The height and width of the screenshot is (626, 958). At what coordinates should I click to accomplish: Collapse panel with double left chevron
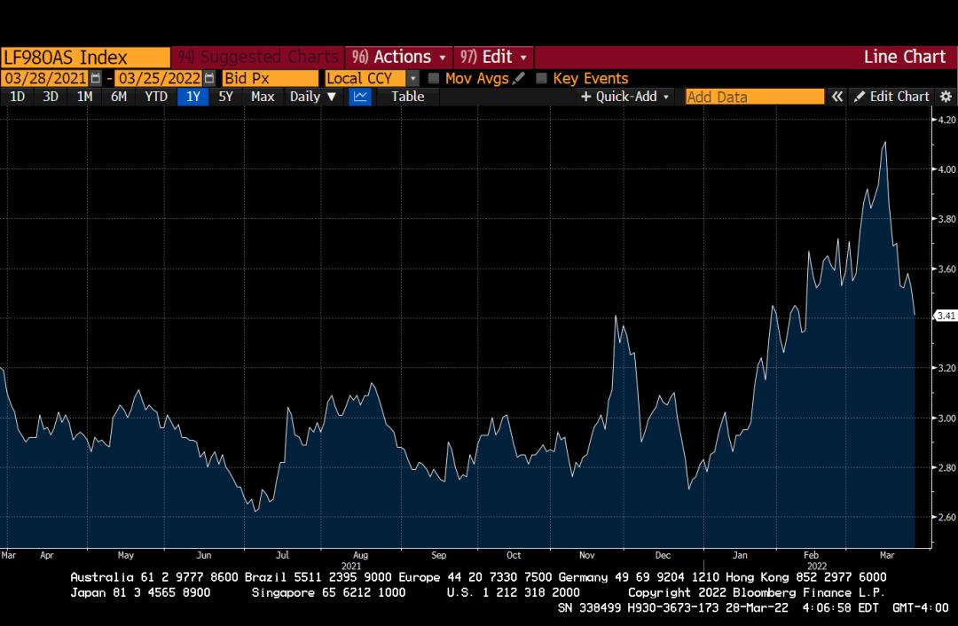coord(836,97)
